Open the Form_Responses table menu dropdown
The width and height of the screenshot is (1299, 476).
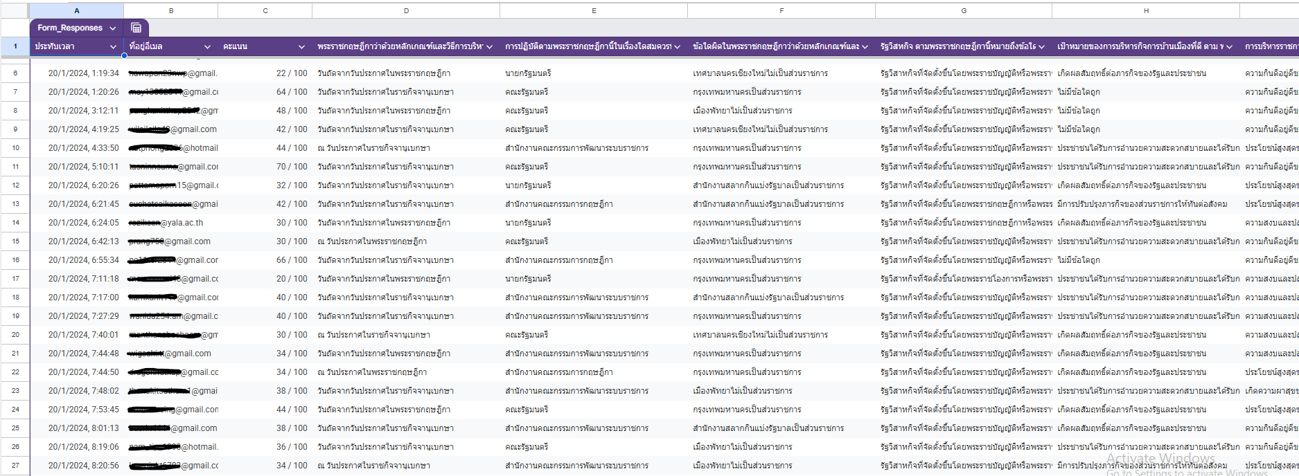click(112, 28)
